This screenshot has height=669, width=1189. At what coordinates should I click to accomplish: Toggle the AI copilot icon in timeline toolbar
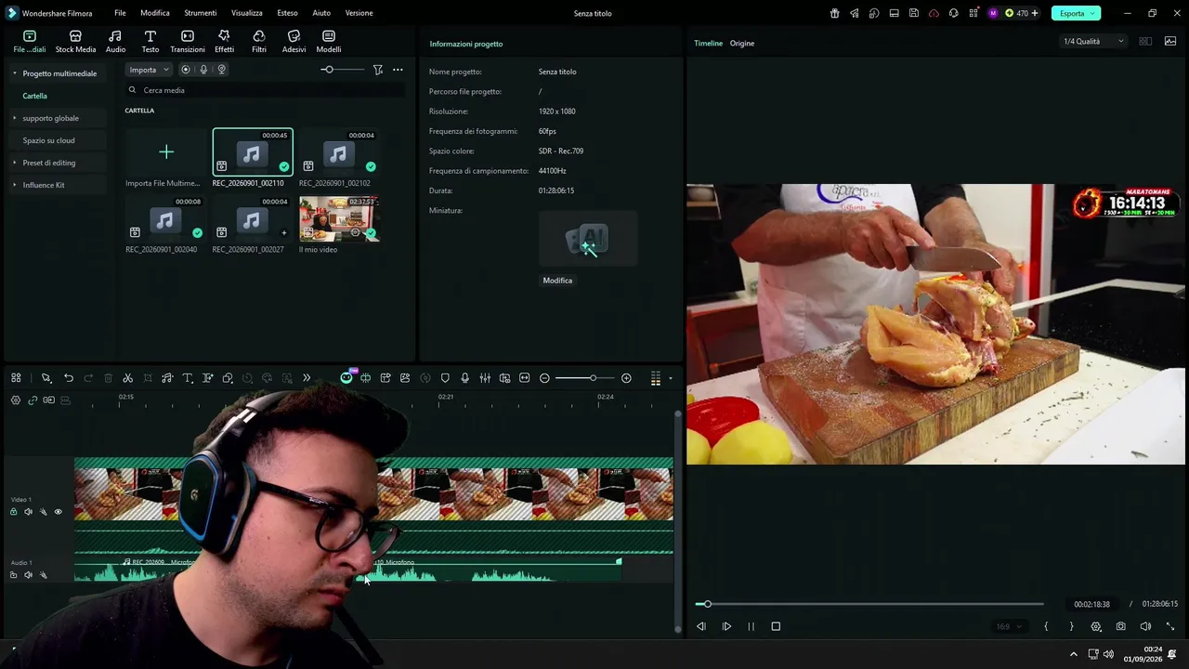pyautogui.click(x=346, y=377)
